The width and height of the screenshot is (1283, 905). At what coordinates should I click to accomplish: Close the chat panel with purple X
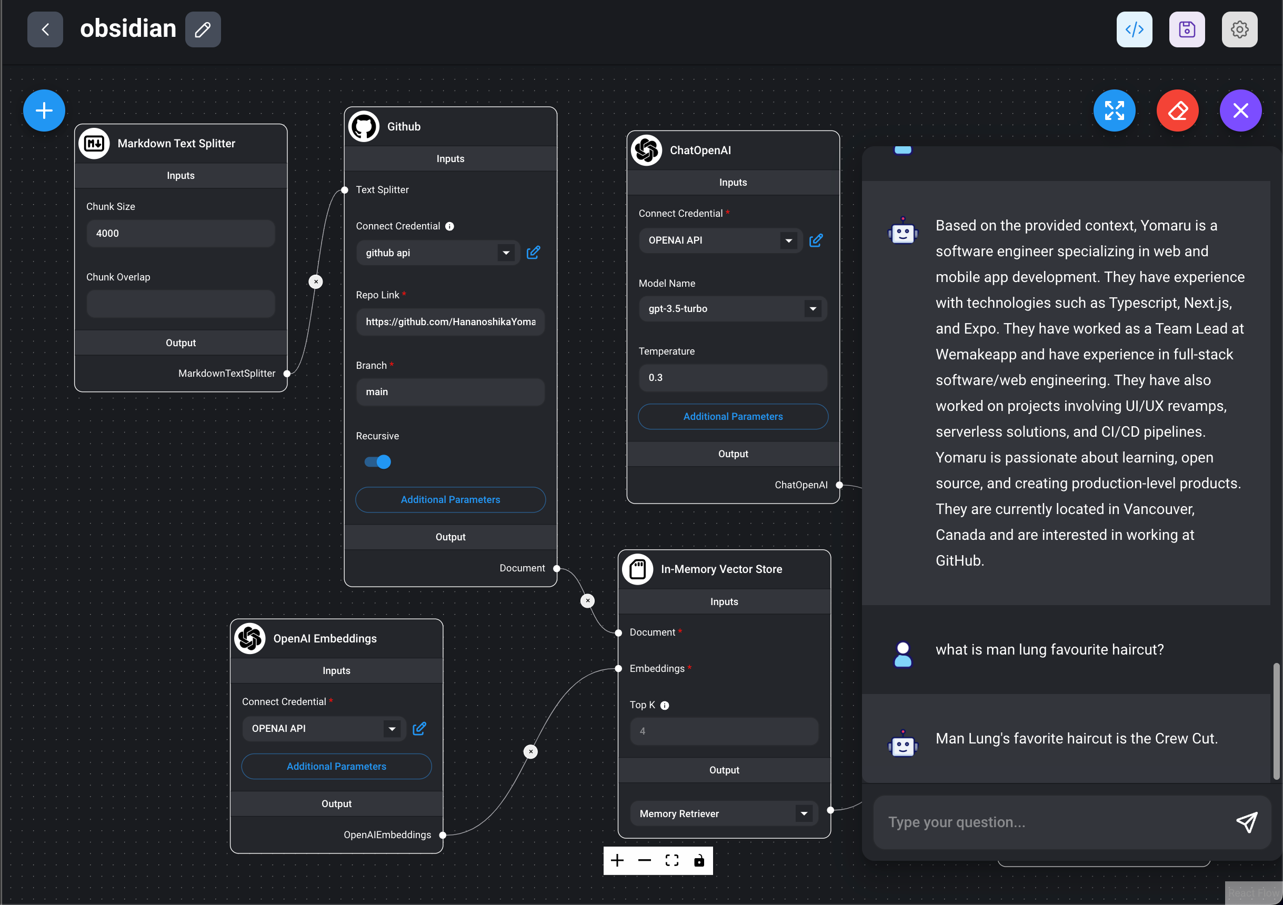[x=1240, y=110]
